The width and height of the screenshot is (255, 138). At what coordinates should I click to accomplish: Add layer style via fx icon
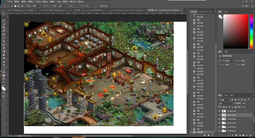[233, 135]
